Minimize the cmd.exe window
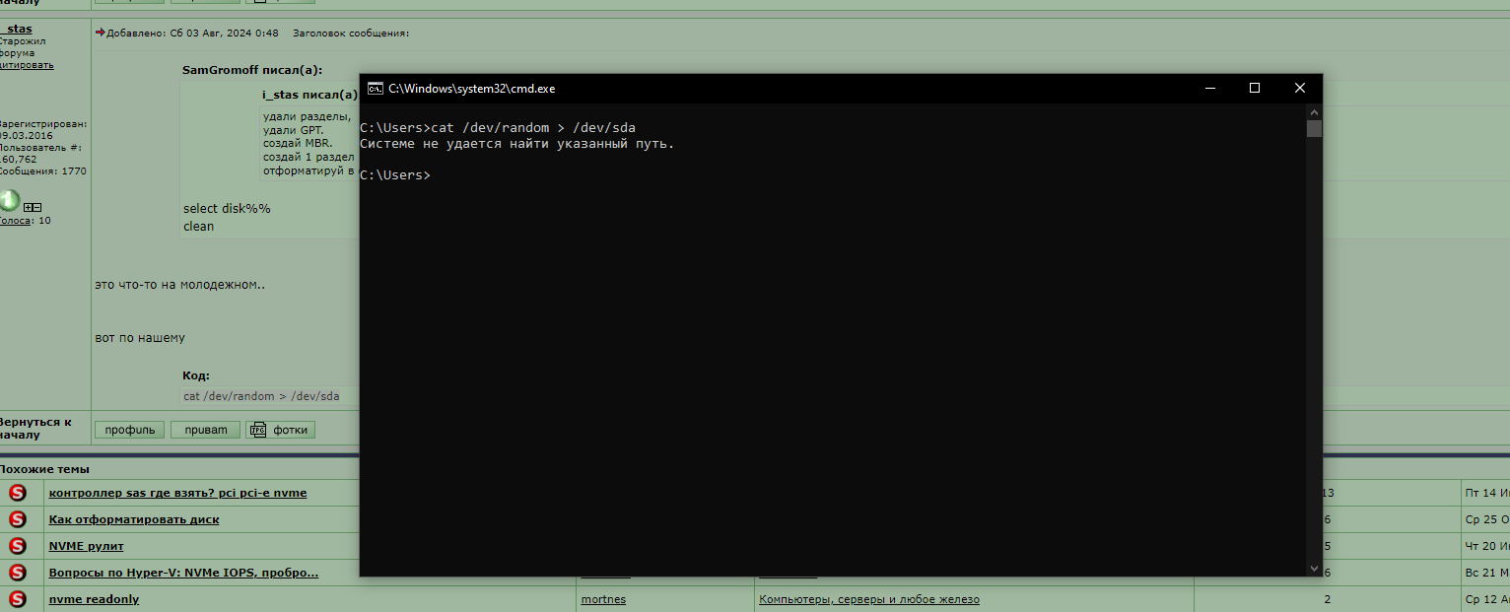 (1209, 88)
